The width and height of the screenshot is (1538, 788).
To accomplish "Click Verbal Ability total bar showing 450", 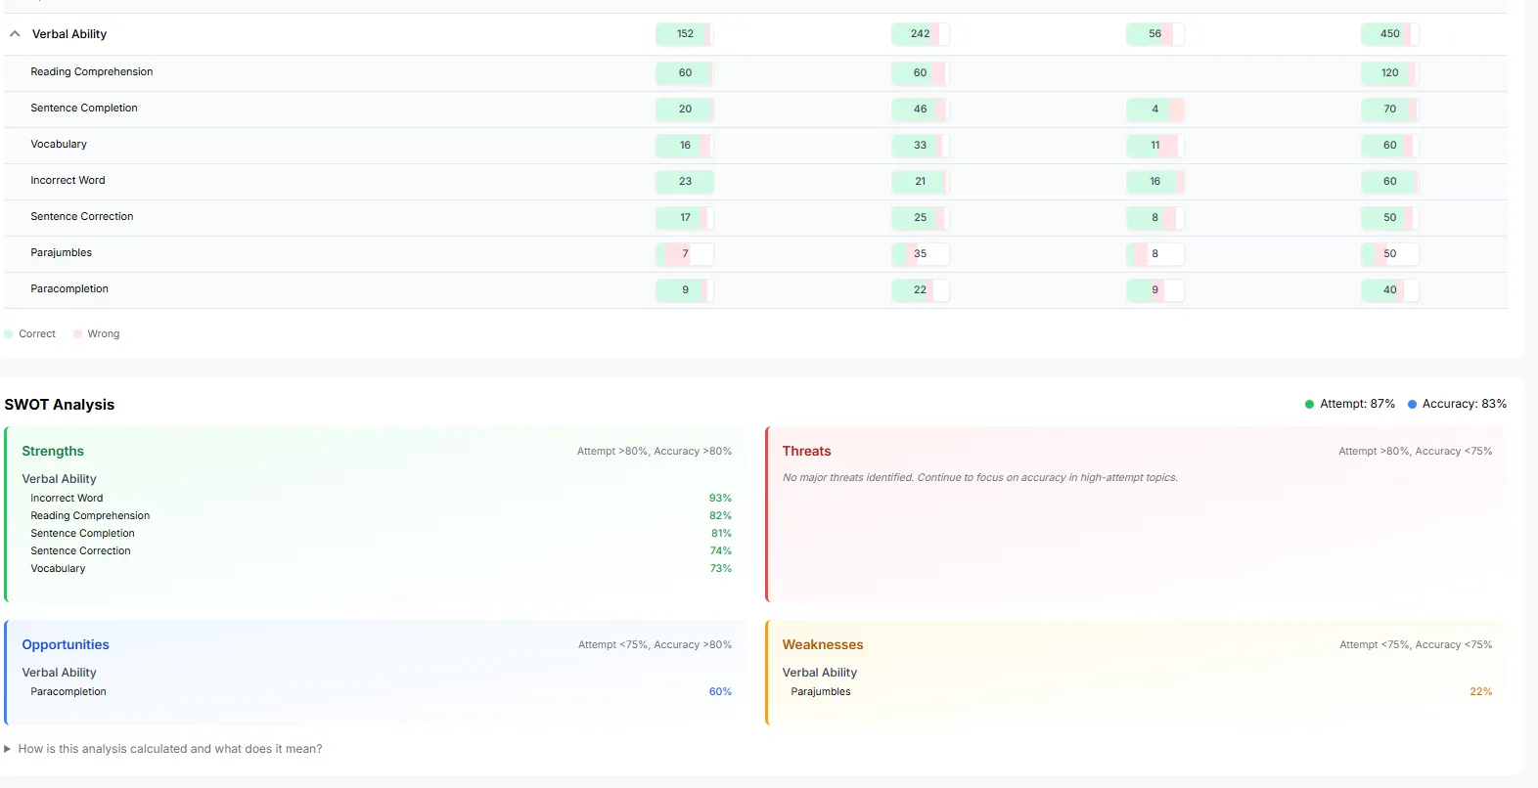I will tap(1389, 34).
